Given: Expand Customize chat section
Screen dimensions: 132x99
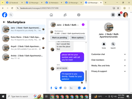Looking at the screenshot, I should 109,54.
